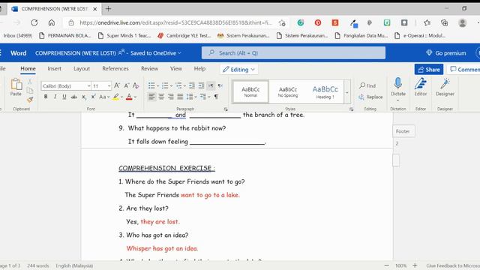Toggle Strikethrough formatting
The height and width of the screenshot is (270, 480).
pyautogui.click(x=73, y=97)
